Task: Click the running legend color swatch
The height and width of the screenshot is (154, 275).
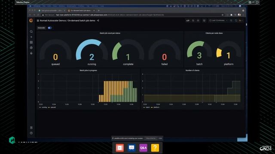Action: [40, 107]
